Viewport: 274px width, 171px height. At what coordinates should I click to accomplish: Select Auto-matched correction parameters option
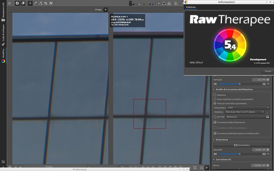215,99
